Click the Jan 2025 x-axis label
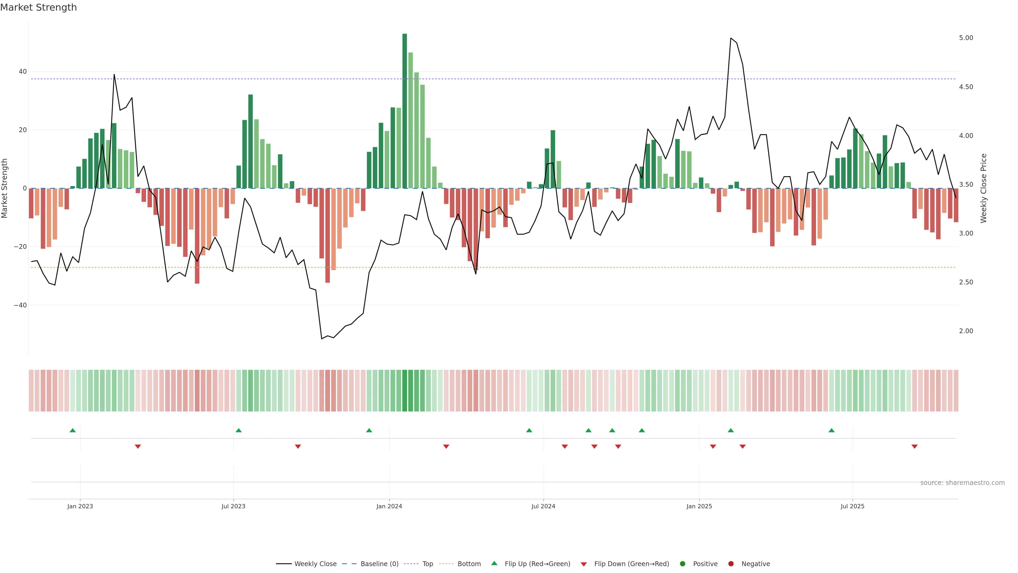This screenshot has height=573, width=1018. tap(699, 506)
